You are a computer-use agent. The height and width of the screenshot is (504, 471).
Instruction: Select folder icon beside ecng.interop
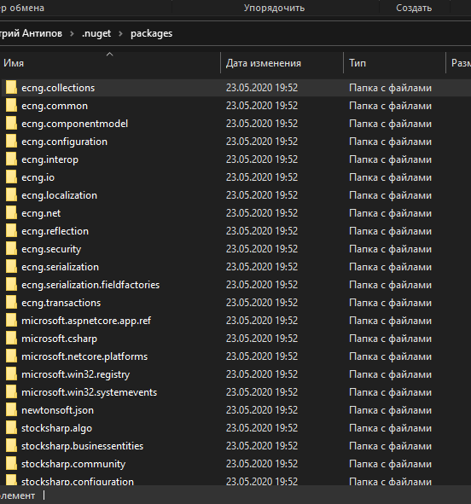tap(11, 159)
